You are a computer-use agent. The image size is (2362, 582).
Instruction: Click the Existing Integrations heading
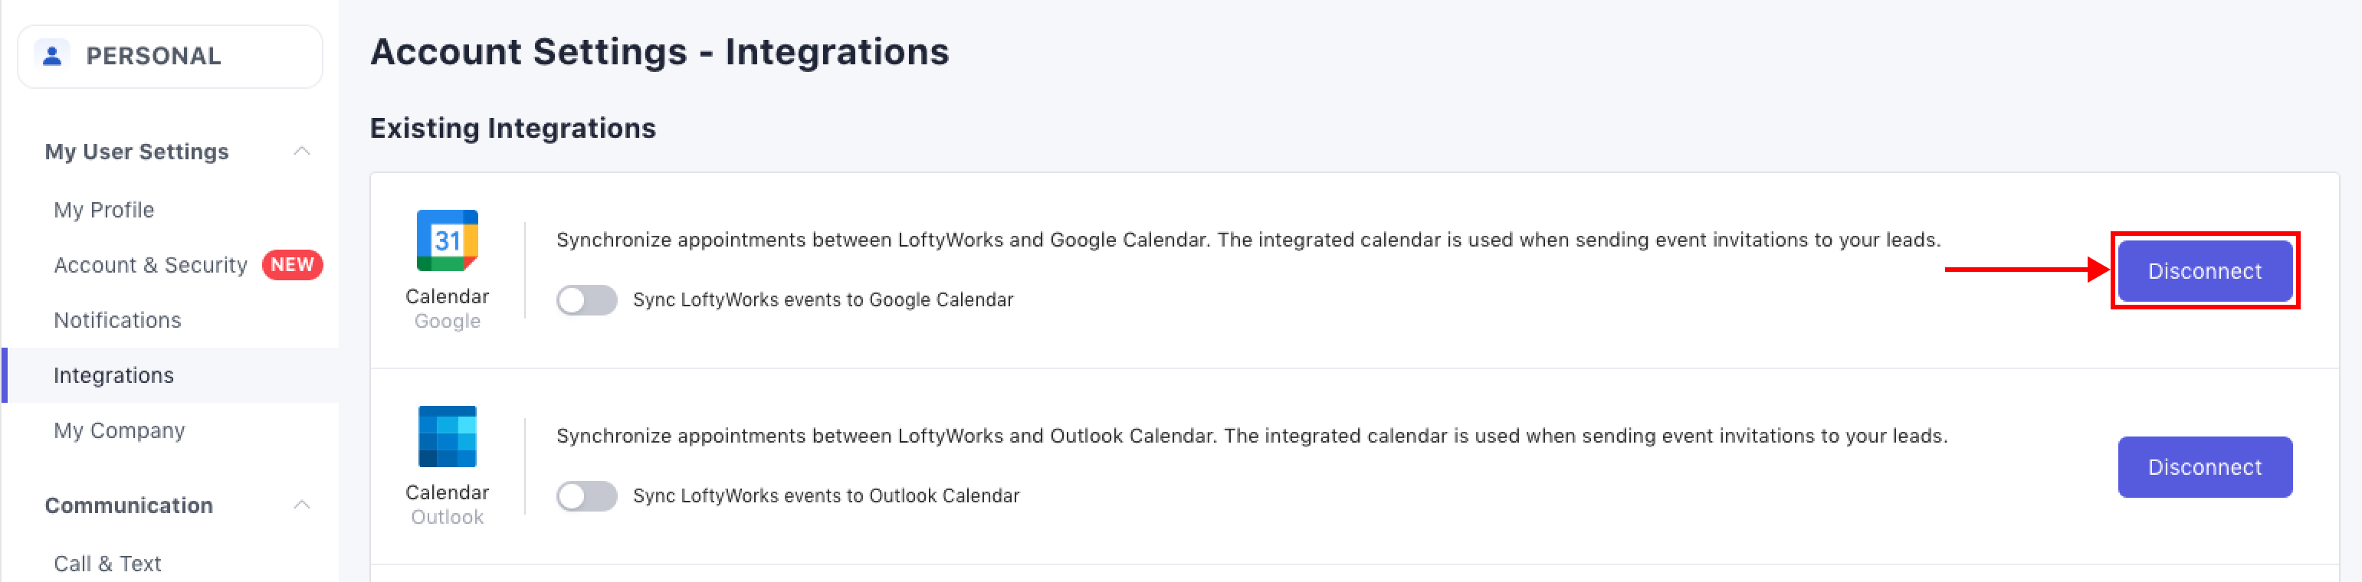[513, 129]
